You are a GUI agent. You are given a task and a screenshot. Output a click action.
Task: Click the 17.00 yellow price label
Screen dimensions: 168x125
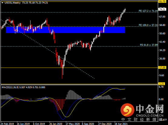tap(162, 67)
